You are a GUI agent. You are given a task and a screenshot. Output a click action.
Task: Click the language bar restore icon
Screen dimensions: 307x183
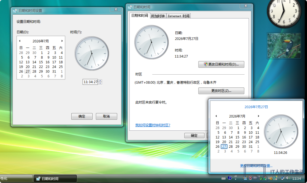pos(236,176)
